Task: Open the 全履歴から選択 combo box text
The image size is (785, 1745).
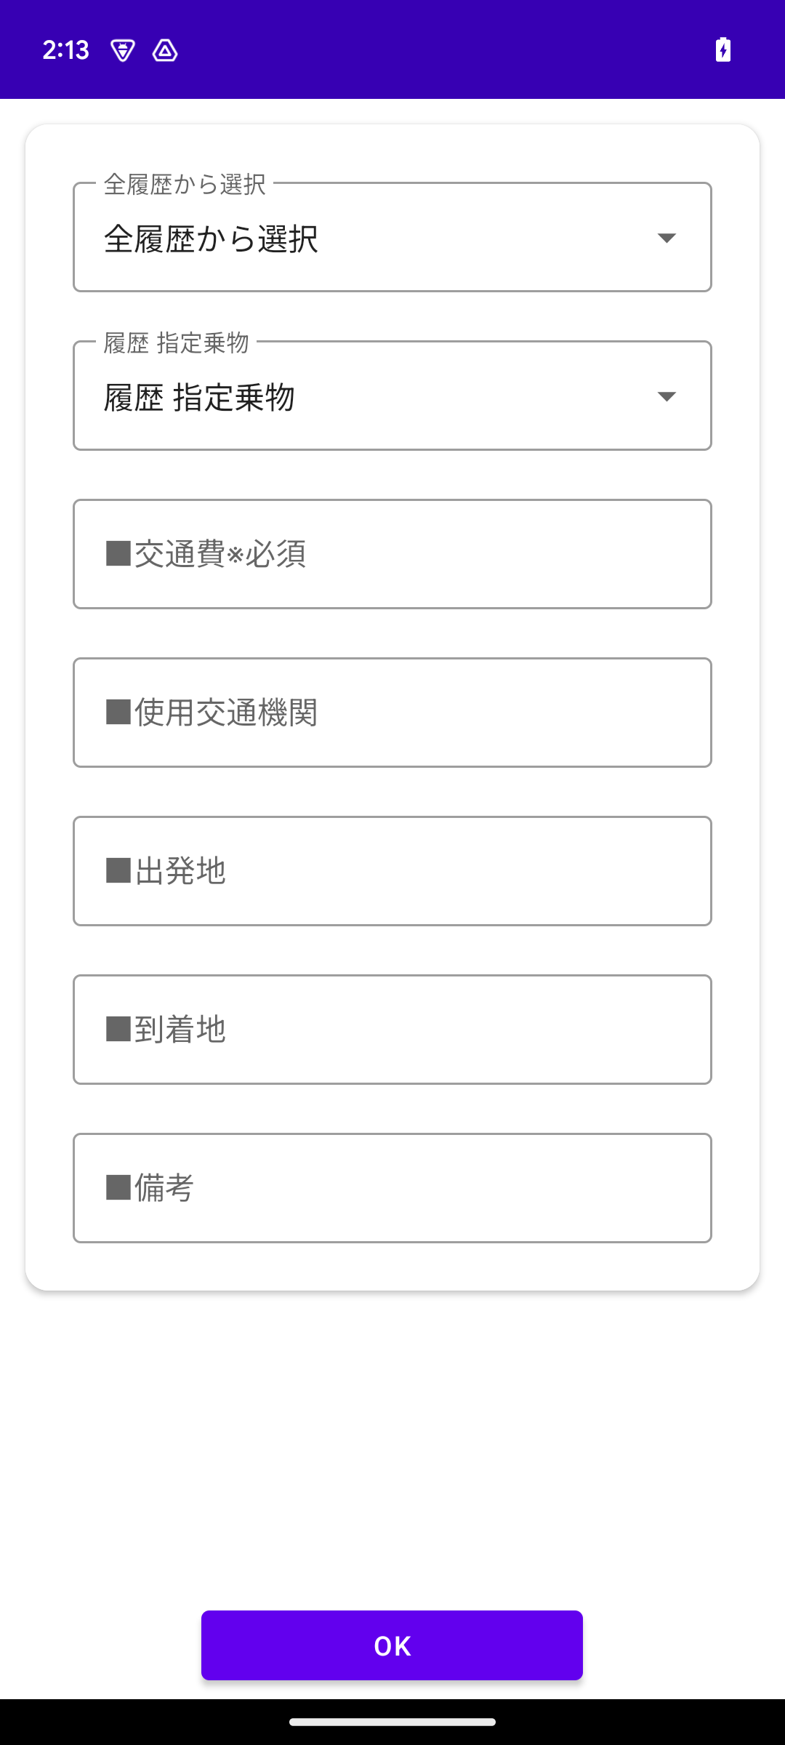Action: [x=211, y=239]
